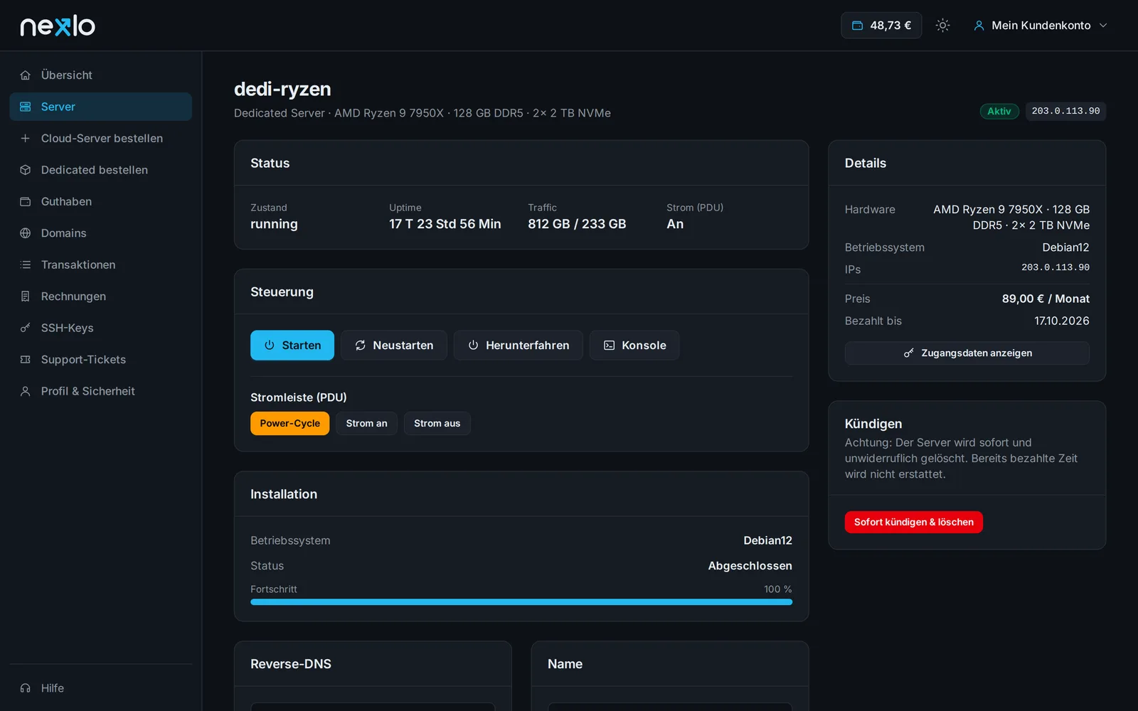Viewport: 1138px width, 711px height.
Task: Click the Aktiv status badge
Action: click(999, 112)
